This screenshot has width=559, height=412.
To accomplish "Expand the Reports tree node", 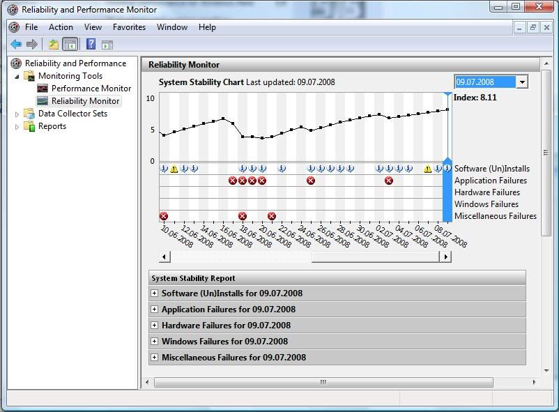I will [17, 127].
